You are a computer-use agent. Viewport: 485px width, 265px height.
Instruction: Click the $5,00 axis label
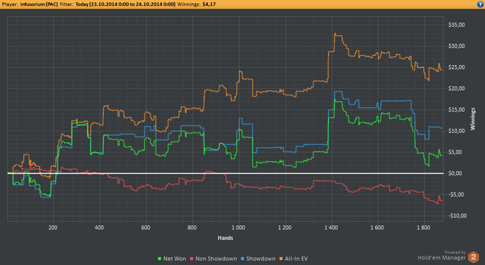point(455,152)
